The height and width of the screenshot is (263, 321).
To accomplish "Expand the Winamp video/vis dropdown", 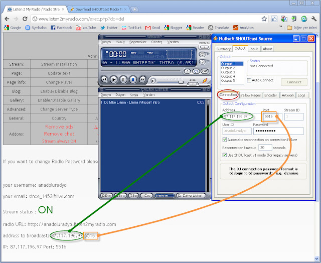I will tap(204, 47).
